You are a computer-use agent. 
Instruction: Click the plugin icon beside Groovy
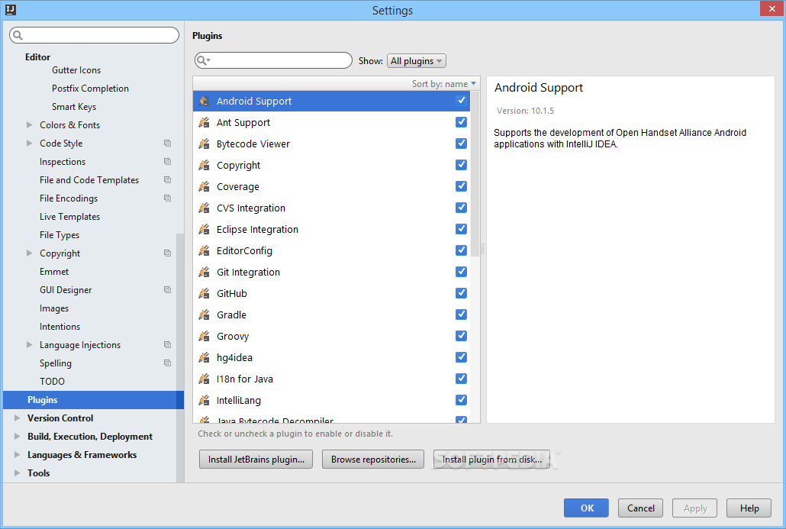pyautogui.click(x=204, y=336)
